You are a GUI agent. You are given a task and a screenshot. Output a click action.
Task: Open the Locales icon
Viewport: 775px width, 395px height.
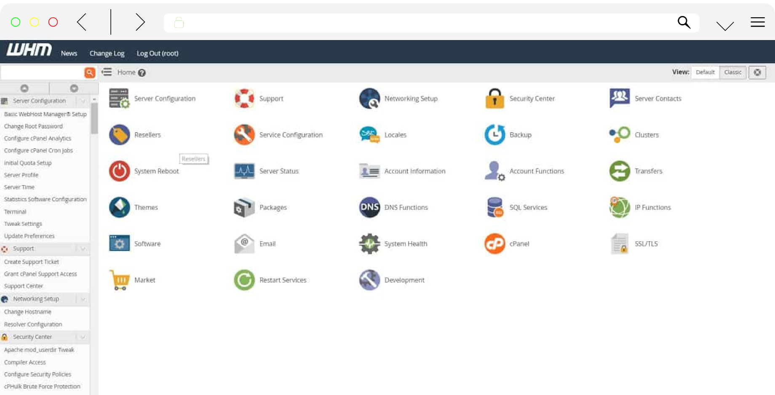pyautogui.click(x=369, y=135)
